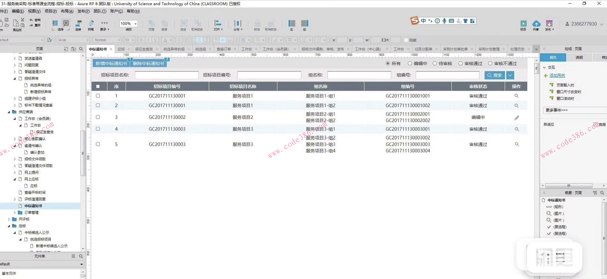Click the 添加用例 link
This screenshot has height=279, width=607.
tap(557, 75)
